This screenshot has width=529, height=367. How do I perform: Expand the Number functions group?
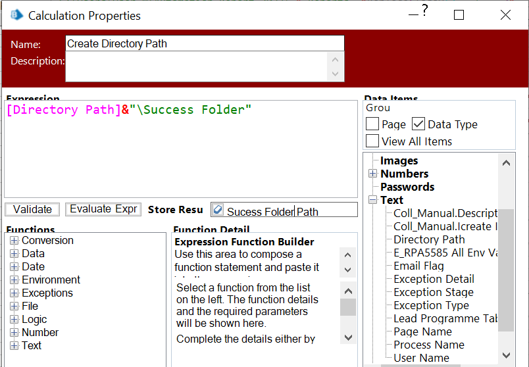click(14, 333)
